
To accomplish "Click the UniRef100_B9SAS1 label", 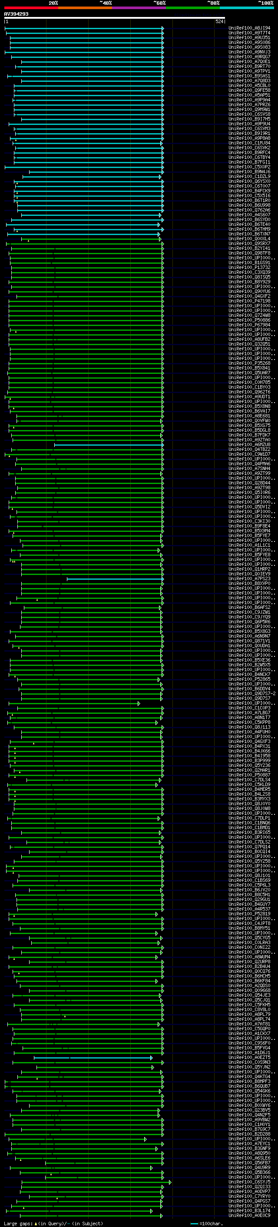I will coord(249,76).
